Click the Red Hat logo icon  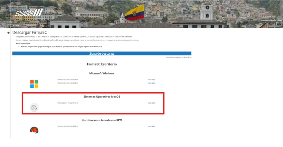coord(34,130)
